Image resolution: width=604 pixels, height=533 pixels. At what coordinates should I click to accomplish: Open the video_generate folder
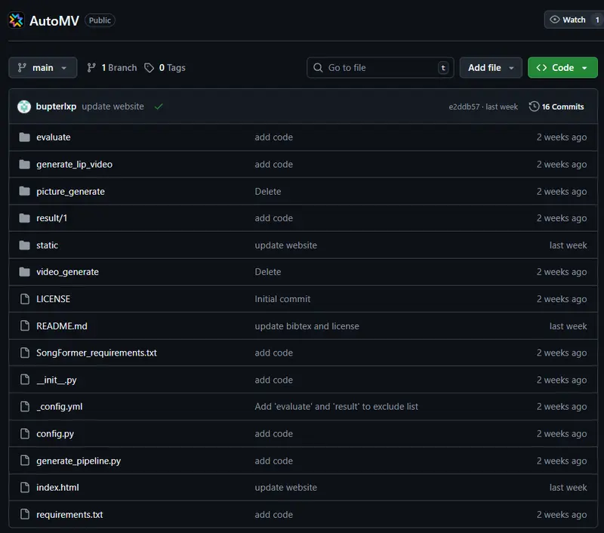pos(67,272)
